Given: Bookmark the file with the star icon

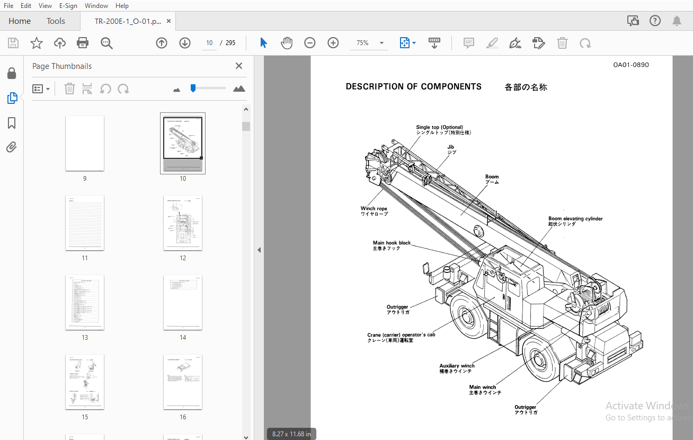Looking at the screenshot, I should point(36,43).
